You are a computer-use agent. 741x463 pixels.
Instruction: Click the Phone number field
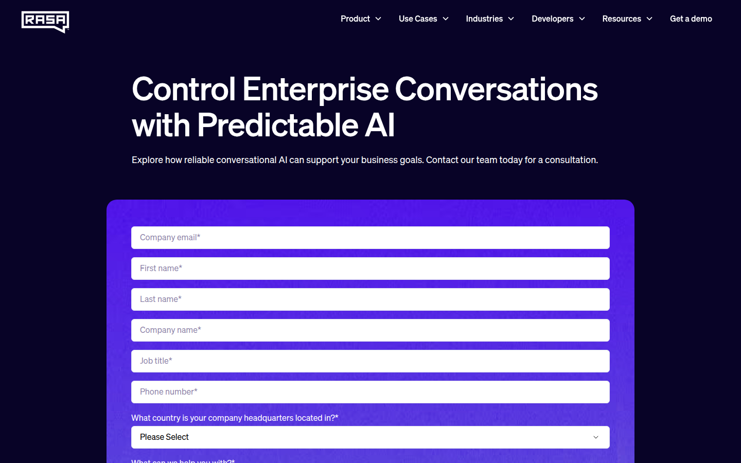pyautogui.click(x=370, y=392)
